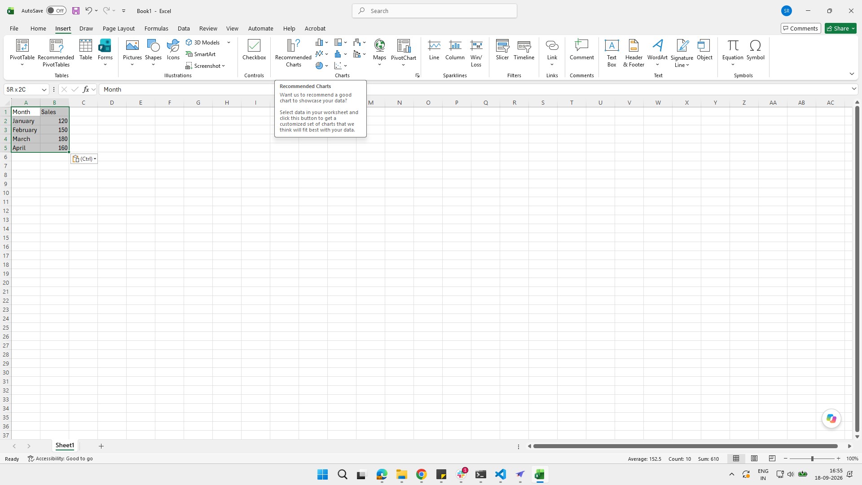Open Chrome from the taskbar
The image size is (862, 485).
(x=421, y=474)
